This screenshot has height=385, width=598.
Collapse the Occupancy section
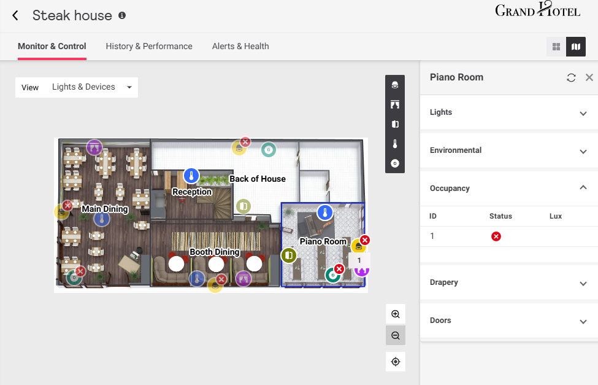point(583,188)
